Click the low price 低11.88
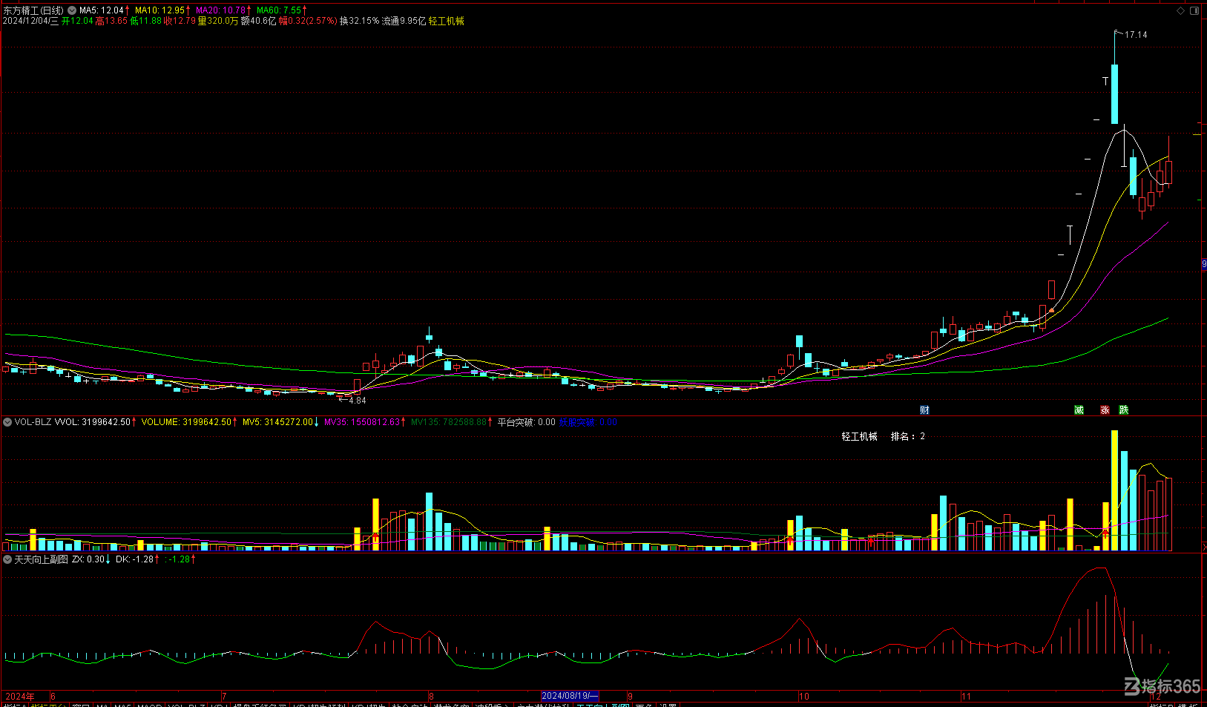Image resolution: width=1207 pixels, height=707 pixels. coord(145,21)
